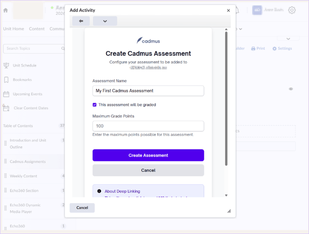Click drag handle beside Cadmus Assignments
Image resolution: width=309 pixels, height=234 pixels.
pos(6,161)
